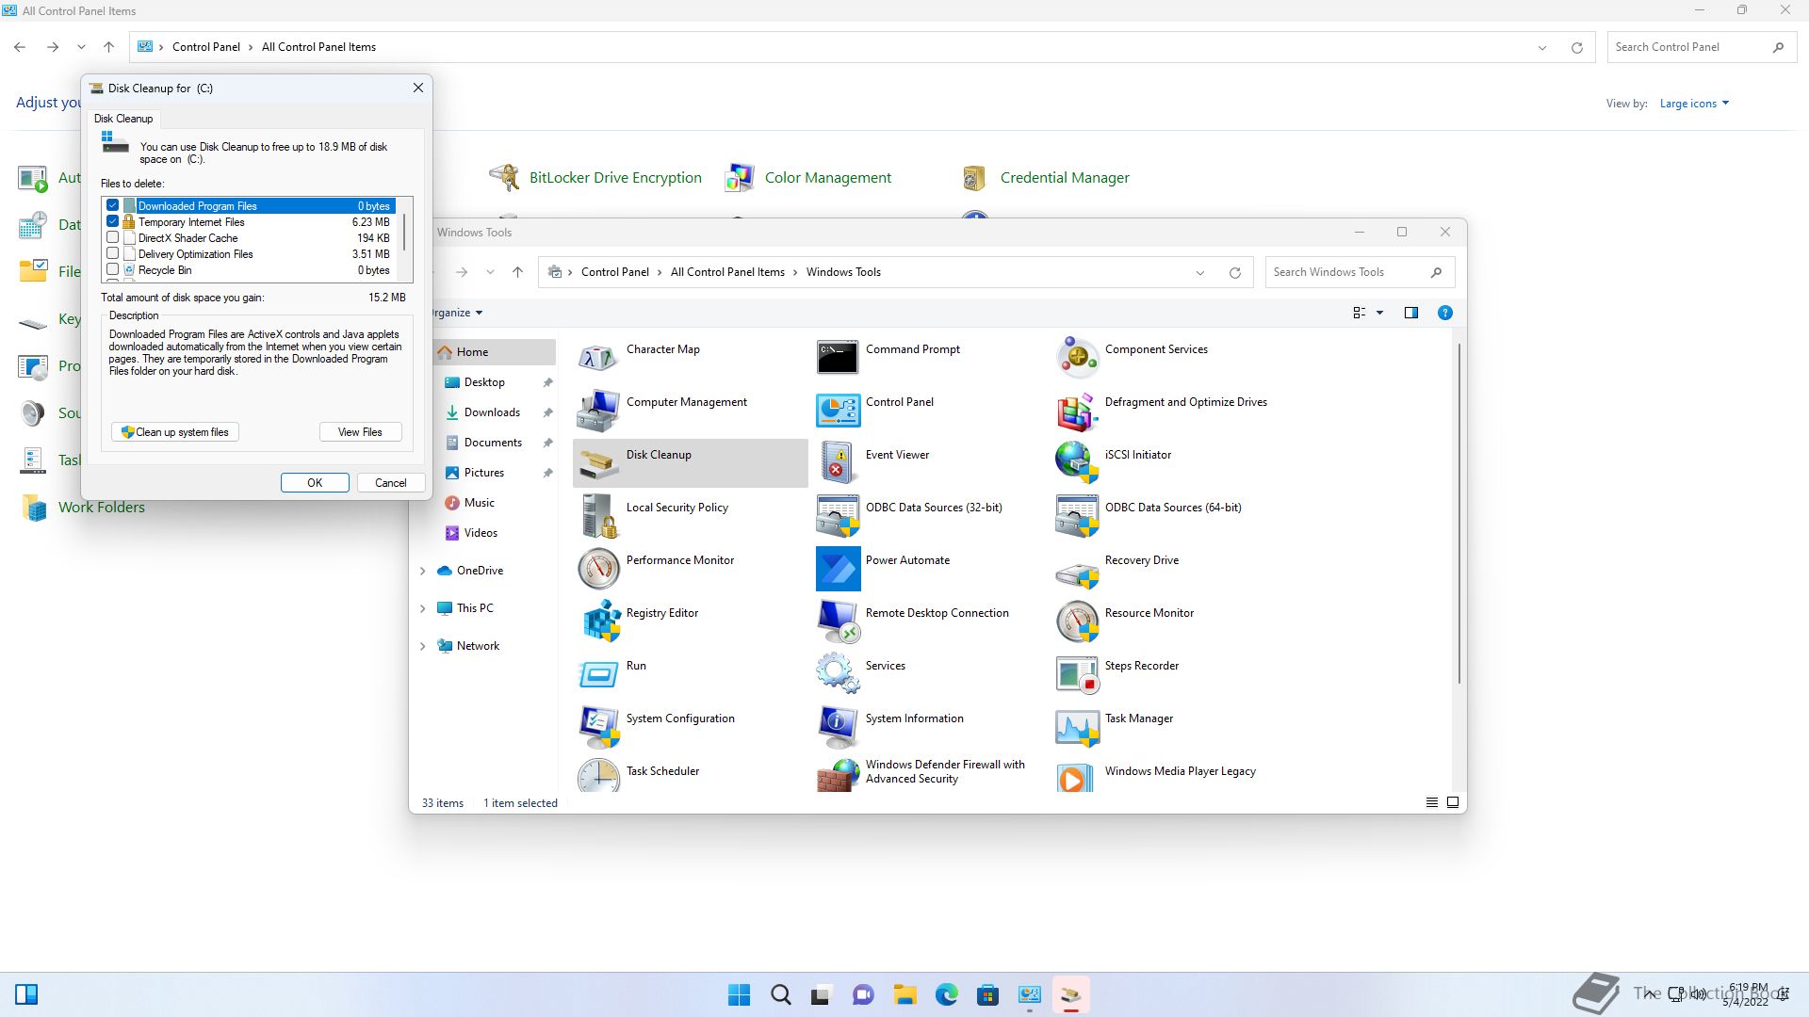
Task: Expand Control Panel address bar history dropdown
Action: click(x=1542, y=47)
